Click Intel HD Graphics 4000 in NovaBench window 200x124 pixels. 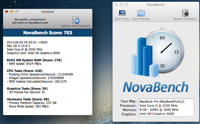click(x=157, y=114)
